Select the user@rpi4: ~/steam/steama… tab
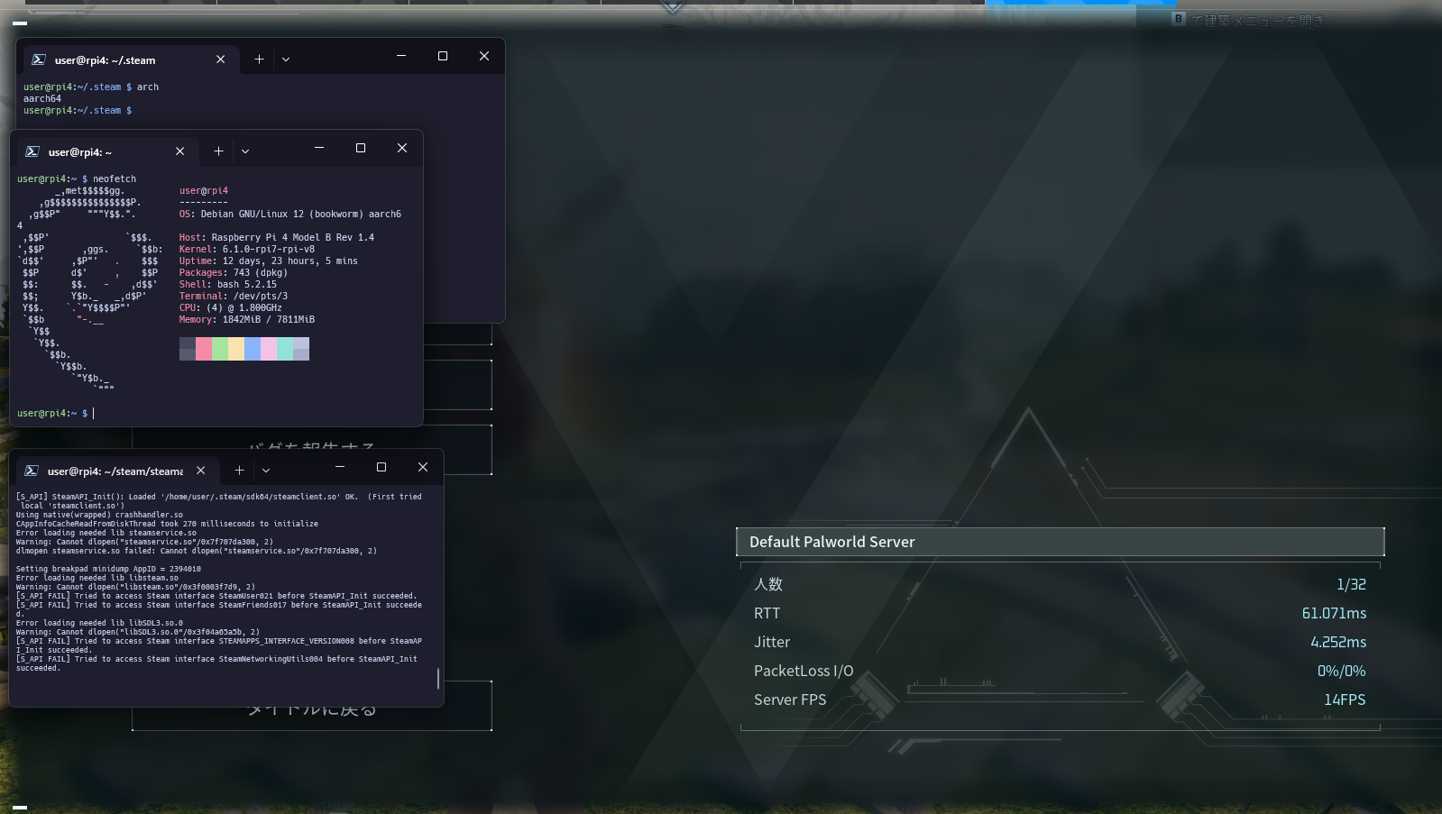 [x=117, y=471]
